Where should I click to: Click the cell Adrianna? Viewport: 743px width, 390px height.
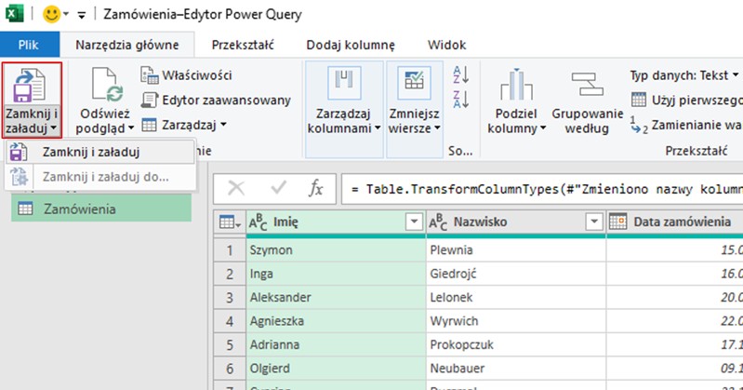pyautogui.click(x=336, y=344)
